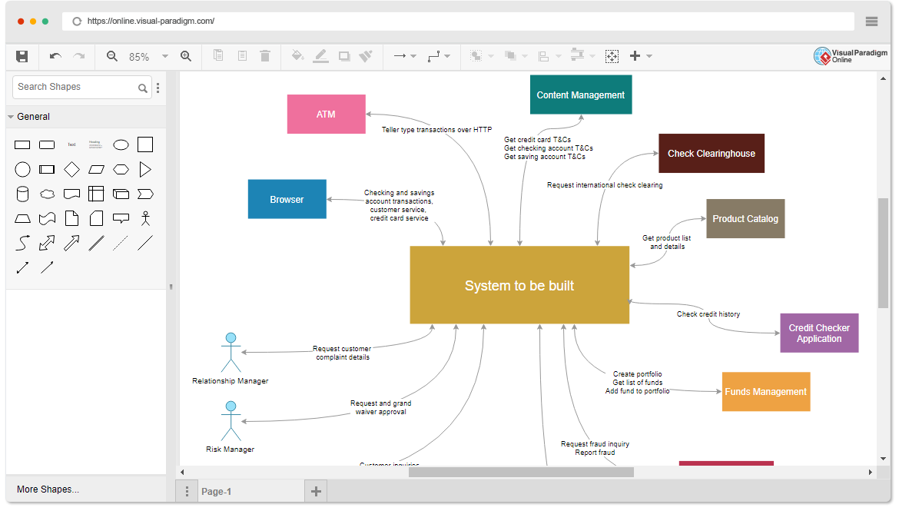Select the Check Clearinghouse box
This screenshot has width=899, height=511.
[x=712, y=153]
